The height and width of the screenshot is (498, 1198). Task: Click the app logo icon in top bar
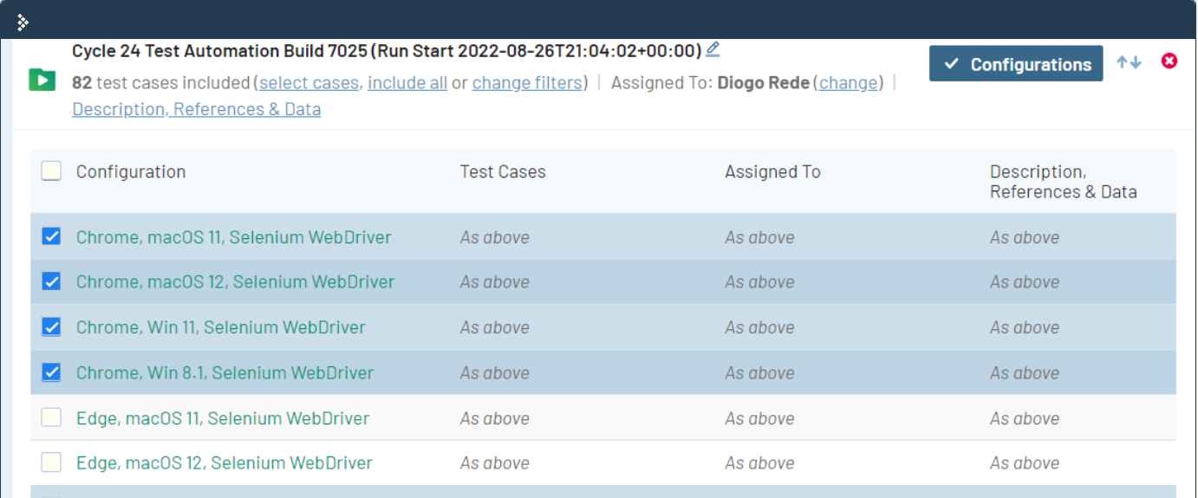[23, 23]
